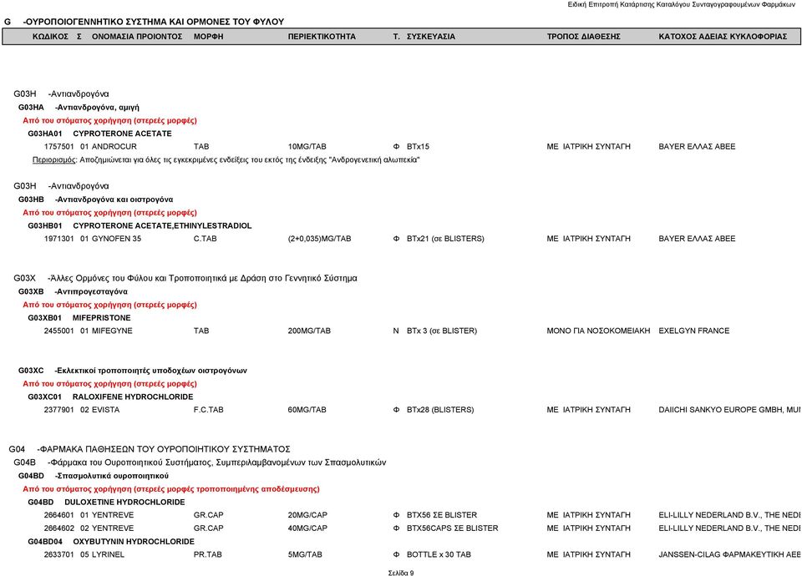Image resolution: width=802 pixels, height=576 pixels.
Task: Click the CYPROTERONE ACETATE,ETHINYLESTRADIOL heading
Action: pos(162,225)
